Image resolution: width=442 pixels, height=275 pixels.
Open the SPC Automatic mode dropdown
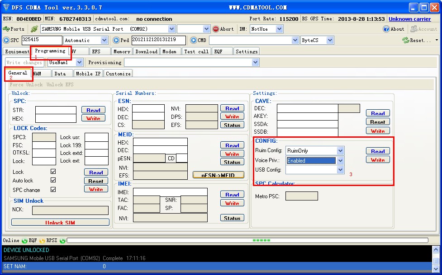pos(104,40)
